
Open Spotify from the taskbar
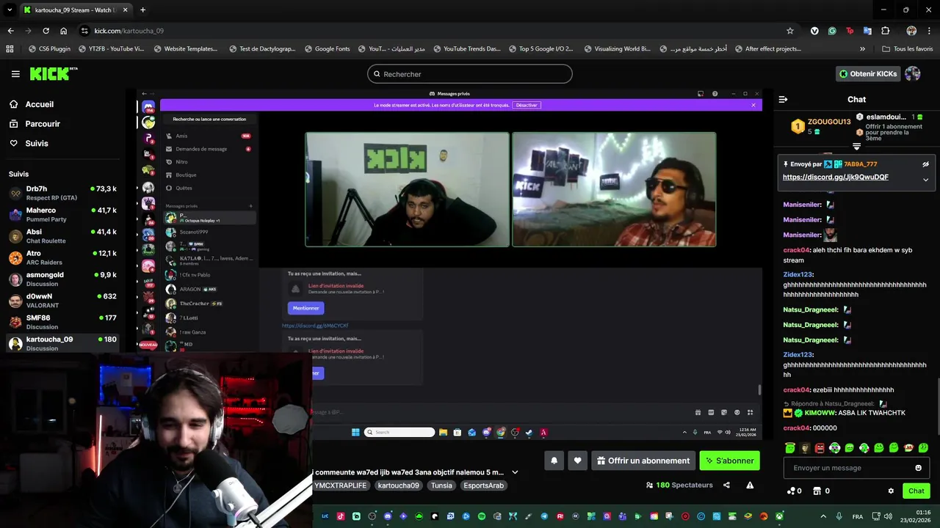pyautogui.click(x=482, y=516)
